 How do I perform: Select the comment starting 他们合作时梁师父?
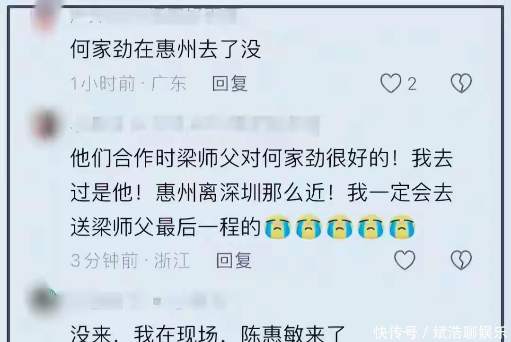pyautogui.click(x=262, y=193)
